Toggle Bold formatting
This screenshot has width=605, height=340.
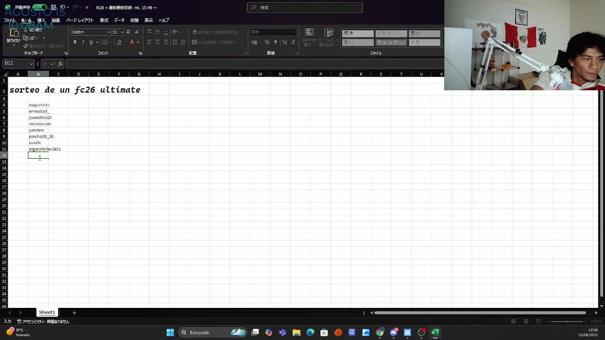pos(75,42)
